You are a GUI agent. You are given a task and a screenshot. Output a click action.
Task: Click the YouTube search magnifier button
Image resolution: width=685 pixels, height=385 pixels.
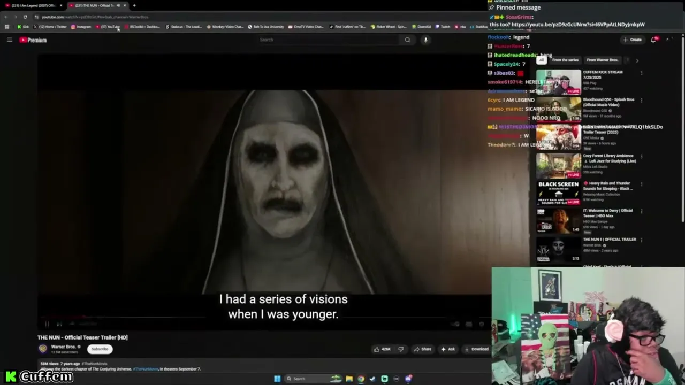(x=407, y=40)
